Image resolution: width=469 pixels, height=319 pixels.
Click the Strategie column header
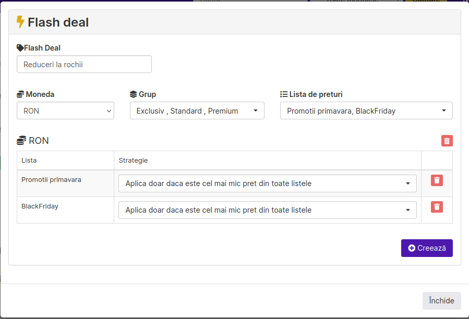click(134, 160)
